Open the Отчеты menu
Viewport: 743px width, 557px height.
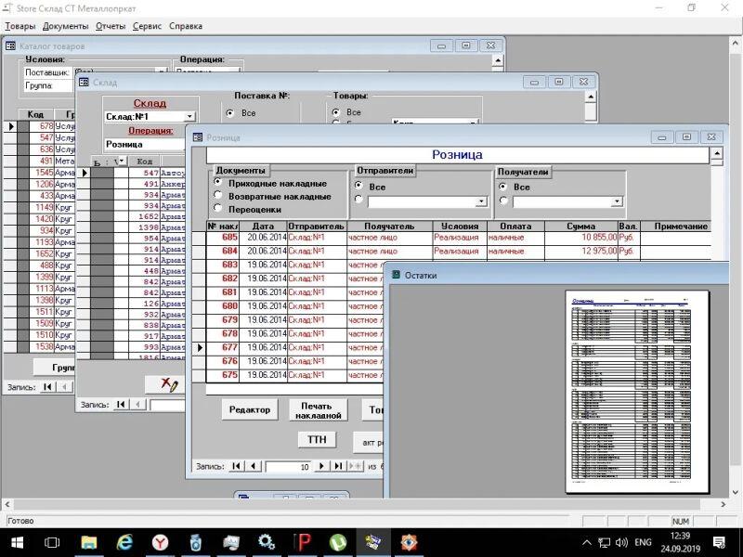pos(110,26)
